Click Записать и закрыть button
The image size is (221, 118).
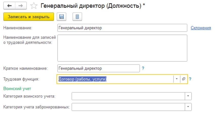[29, 17]
